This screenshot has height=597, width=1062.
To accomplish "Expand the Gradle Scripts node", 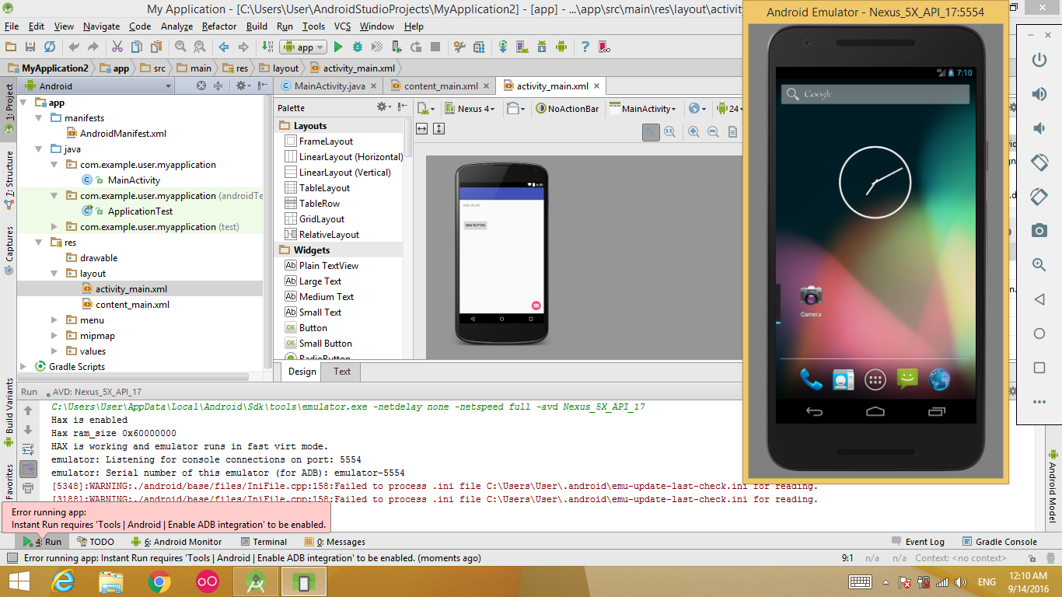I will click(x=23, y=367).
